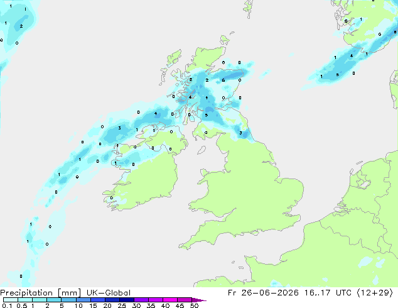Click the 45–50 mm legend color swatch
The height and width of the screenshot is (308, 398).
click(x=185, y=300)
